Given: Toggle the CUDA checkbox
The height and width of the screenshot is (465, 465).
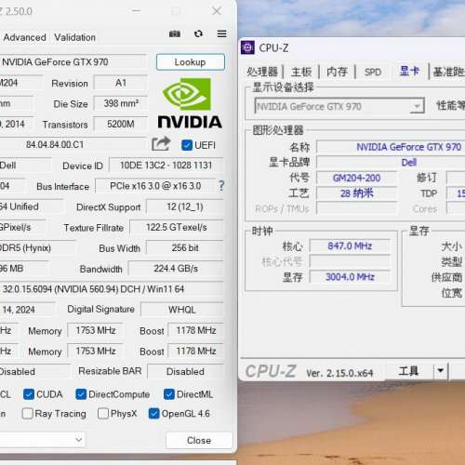Looking at the screenshot, I should pyautogui.click(x=29, y=394).
